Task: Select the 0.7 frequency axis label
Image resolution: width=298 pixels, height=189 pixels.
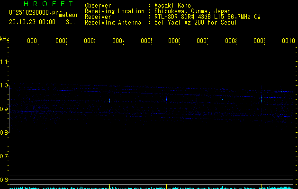Action: (x=4, y=156)
